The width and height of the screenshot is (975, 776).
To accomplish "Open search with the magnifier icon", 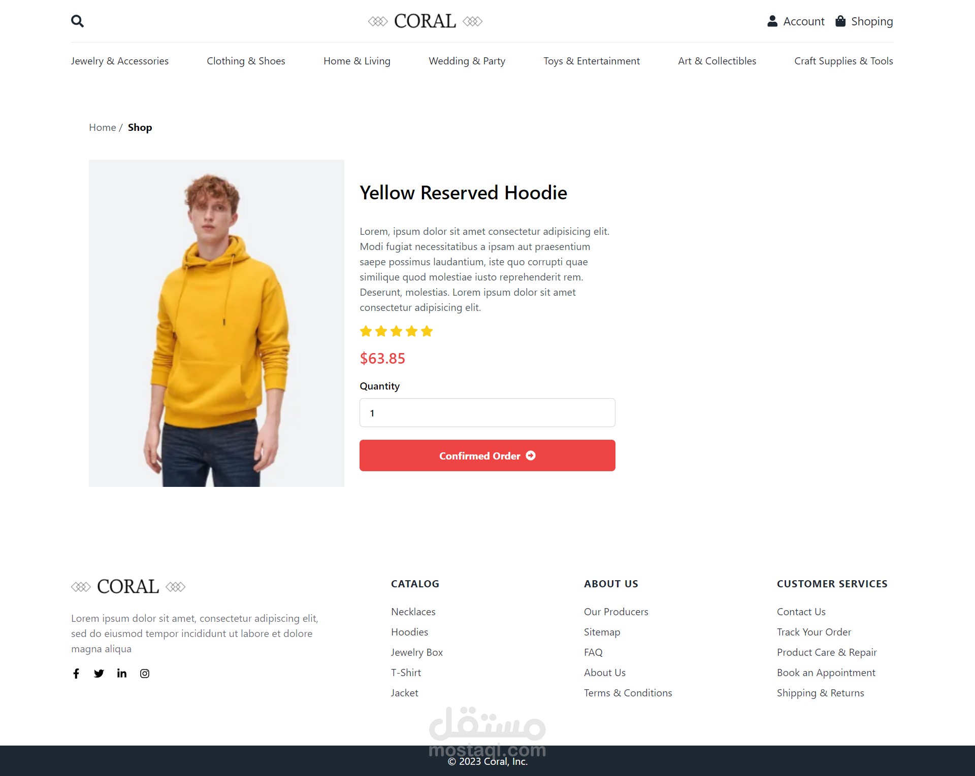I will pos(77,21).
